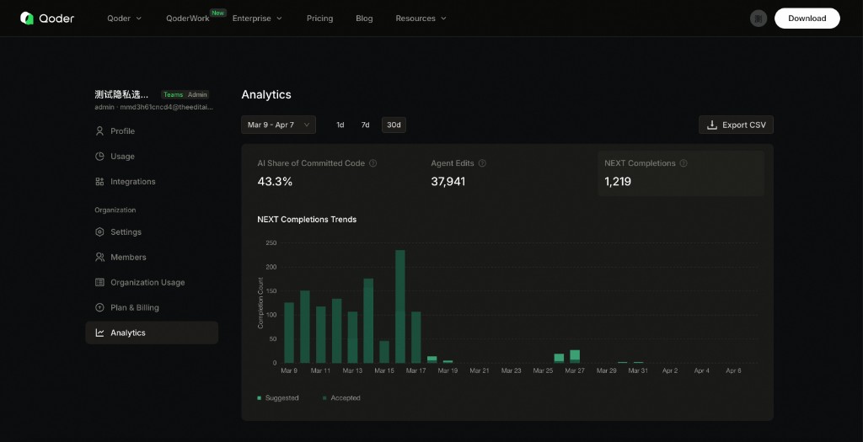Click the 43.3% value
Viewport: 863px width, 442px height.
coord(275,181)
